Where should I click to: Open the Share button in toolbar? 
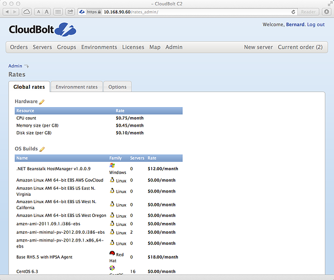pos(70,12)
